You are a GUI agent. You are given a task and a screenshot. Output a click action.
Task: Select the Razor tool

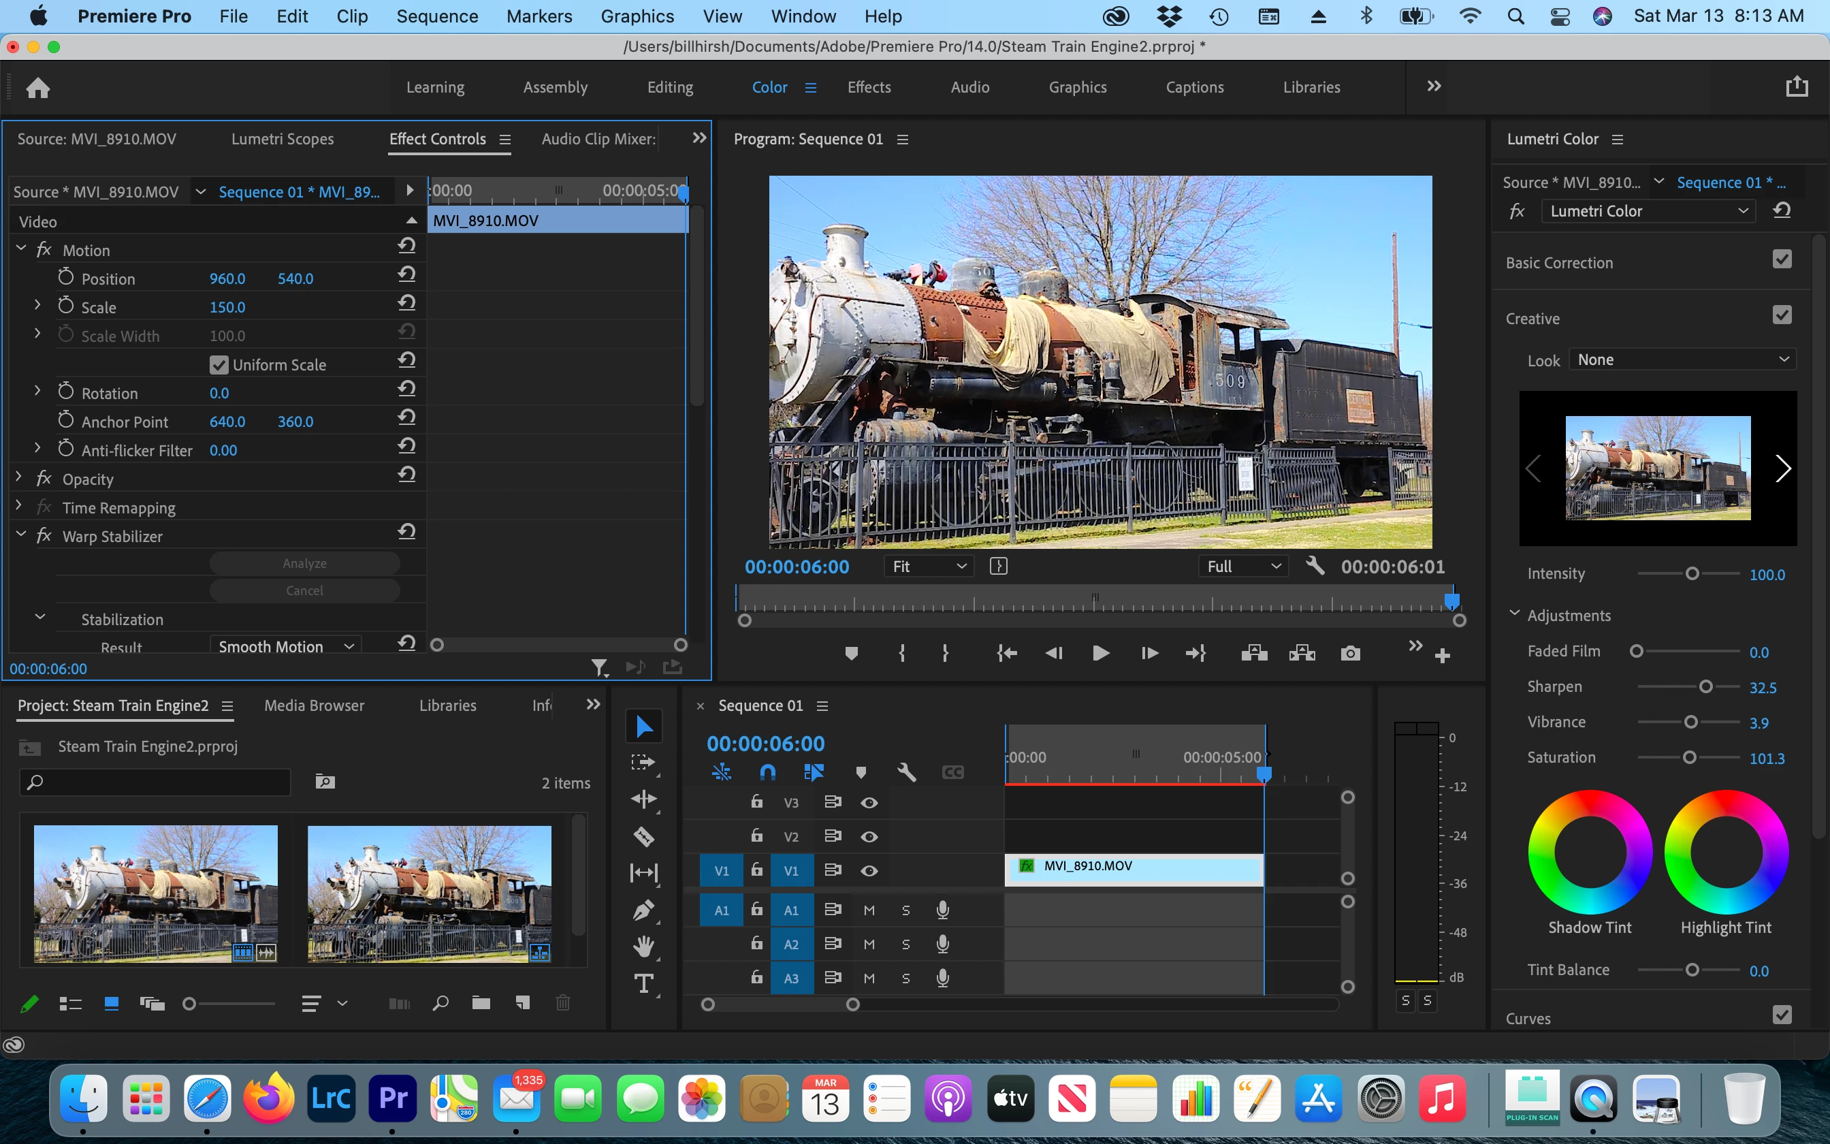pos(643,836)
